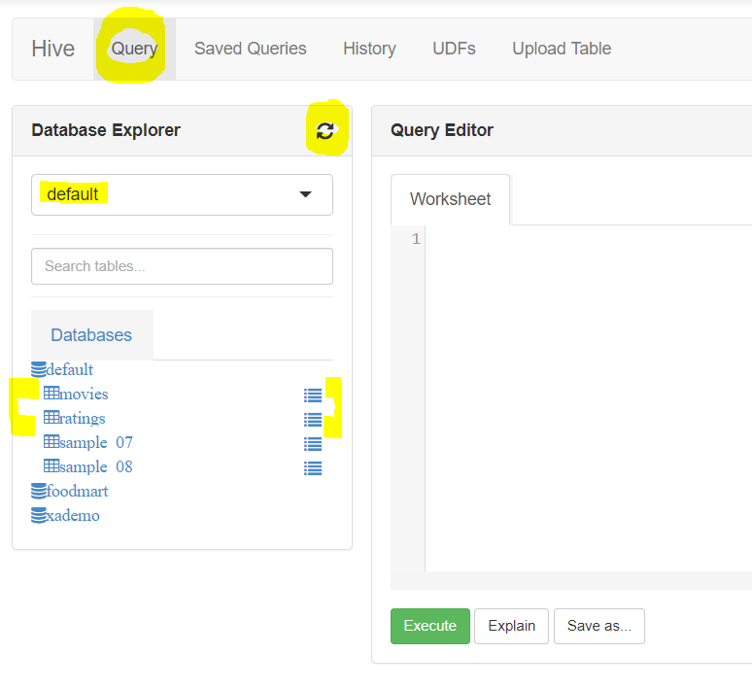Image resolution: width=752 pixels, height=688 pixels.
Task: Refresh the Database Explorer
Action: (325, 130)
